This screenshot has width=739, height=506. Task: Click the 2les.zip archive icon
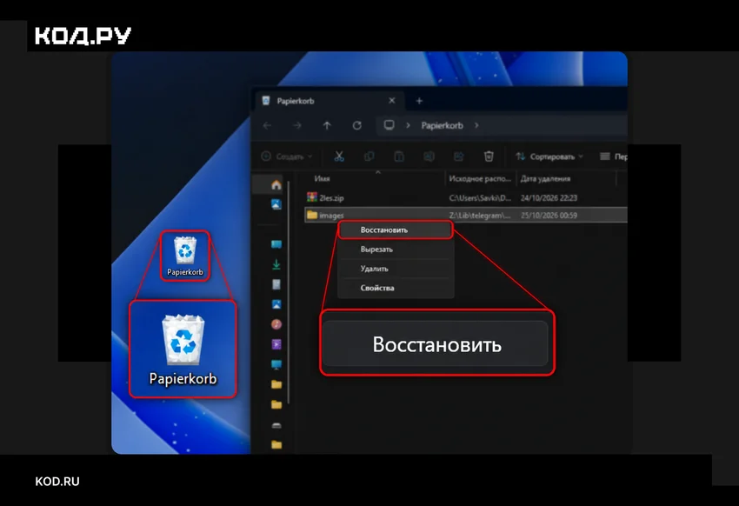[x=311, y=197]
